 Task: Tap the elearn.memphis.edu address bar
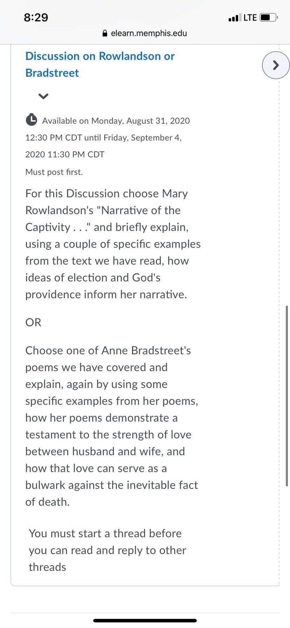(x=145, y=33)
